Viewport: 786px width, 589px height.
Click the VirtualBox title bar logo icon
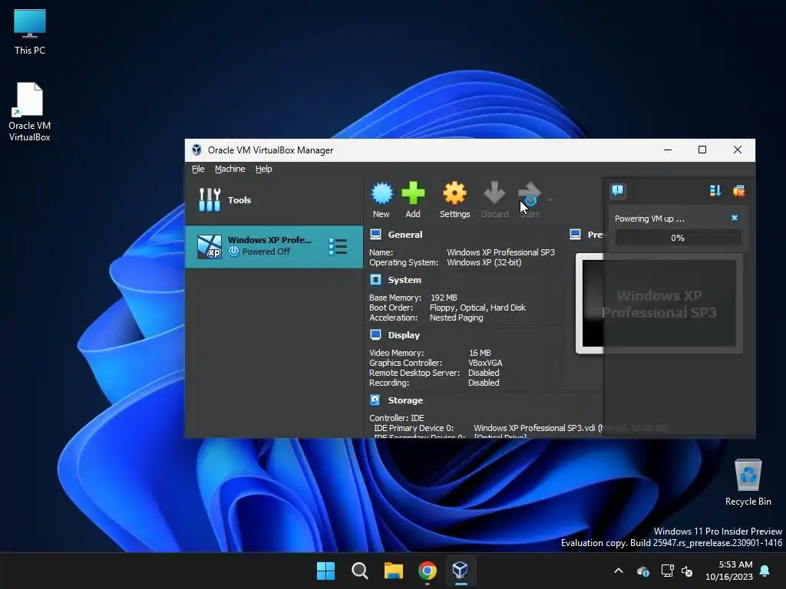tap(197, 150)
